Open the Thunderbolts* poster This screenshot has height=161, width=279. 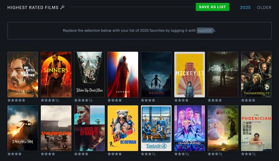(256, 74)
